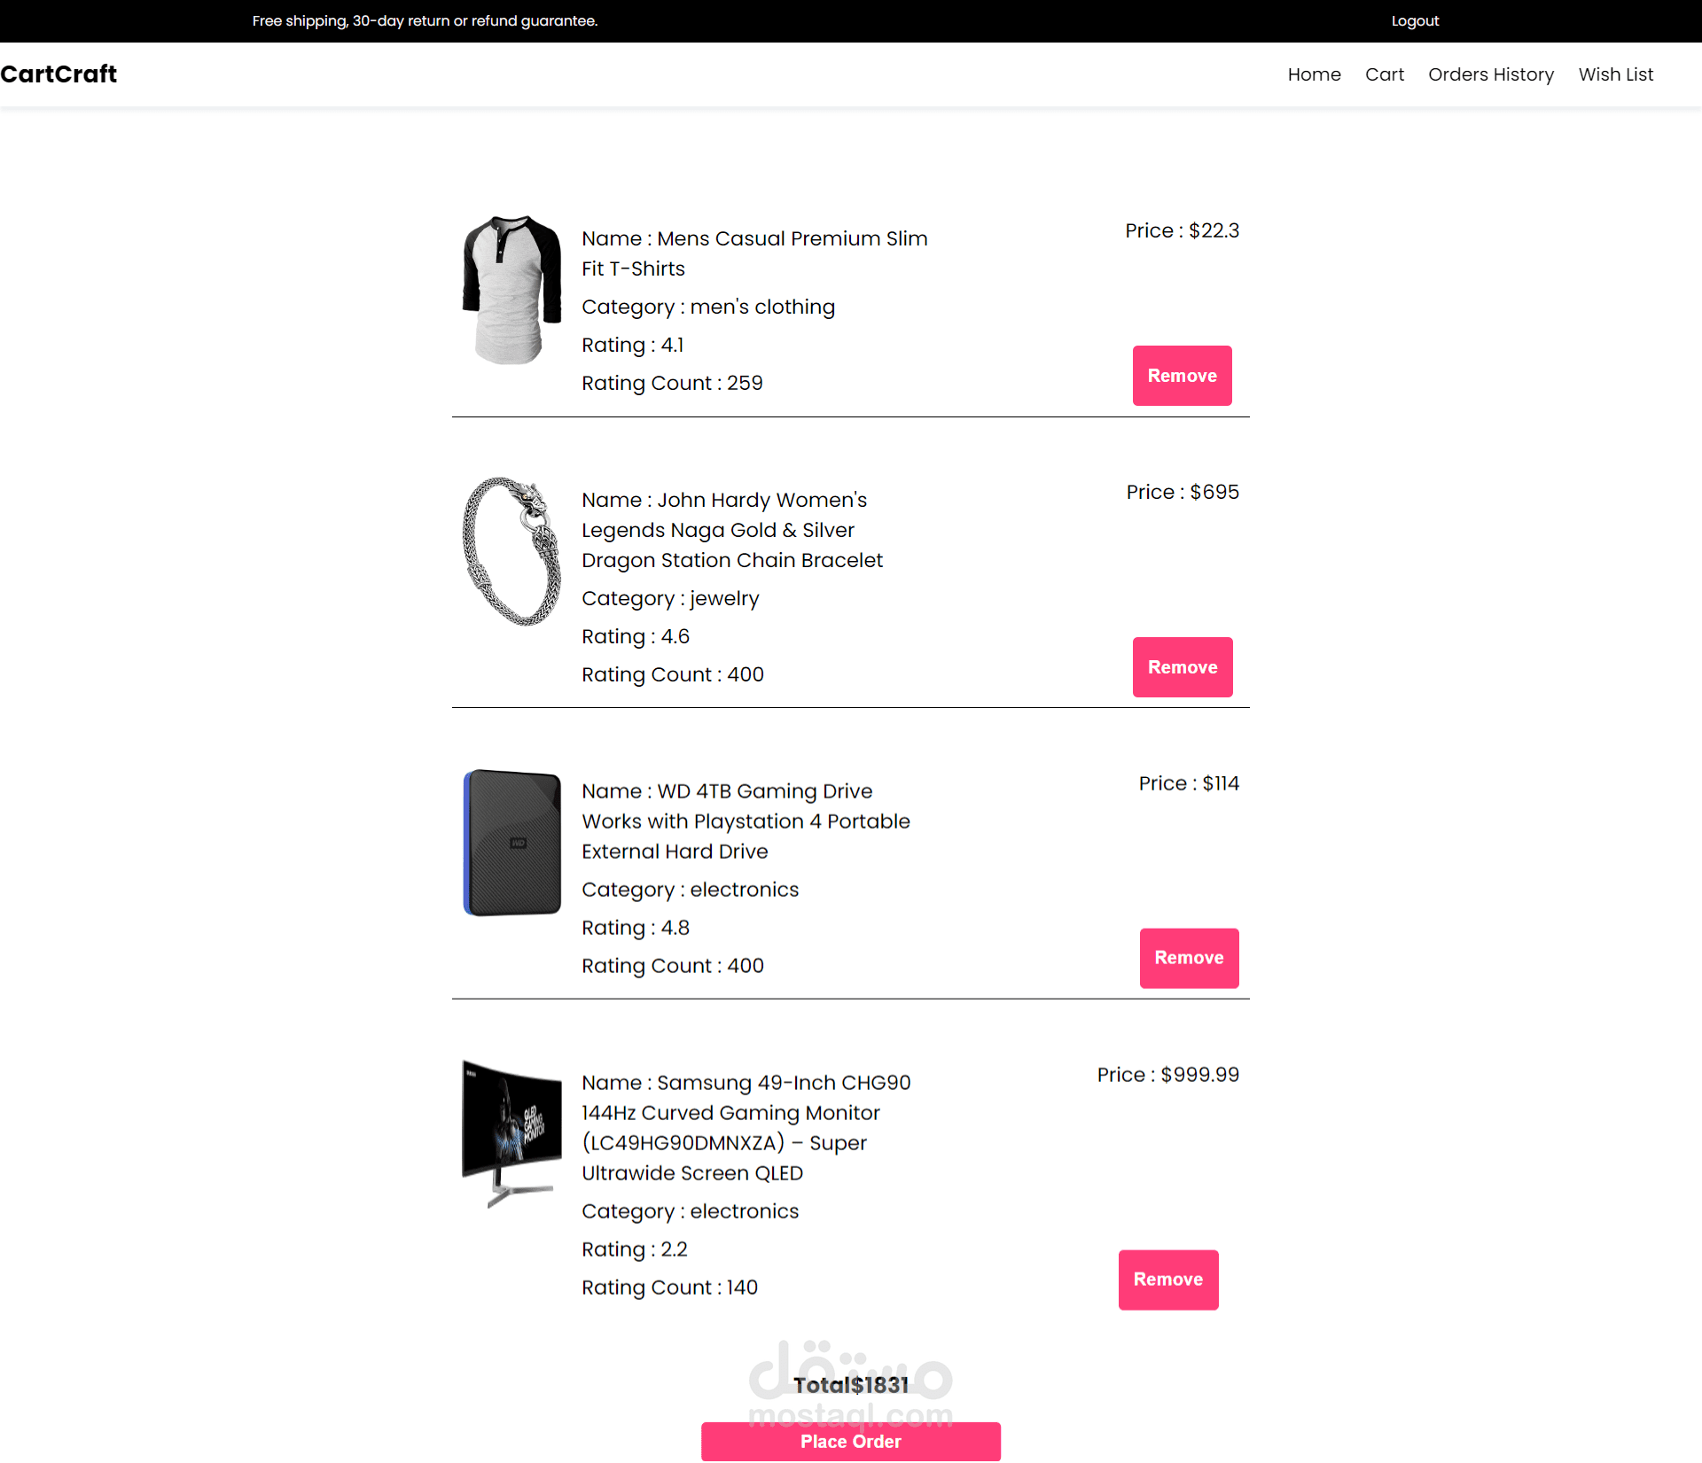Select the Samsung monitor product image
The width and height of the screenshot is (1702, 1463).
511,1134
